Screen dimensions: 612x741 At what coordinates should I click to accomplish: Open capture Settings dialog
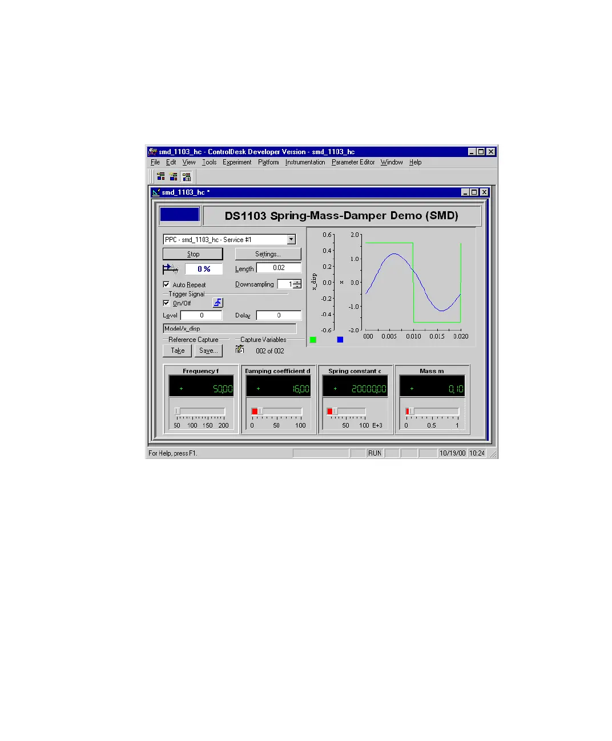[268, 254]
